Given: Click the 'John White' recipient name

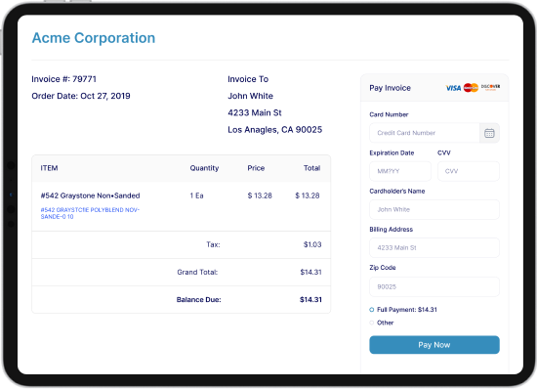Looking at the screenshot, I should pos(250,96).
